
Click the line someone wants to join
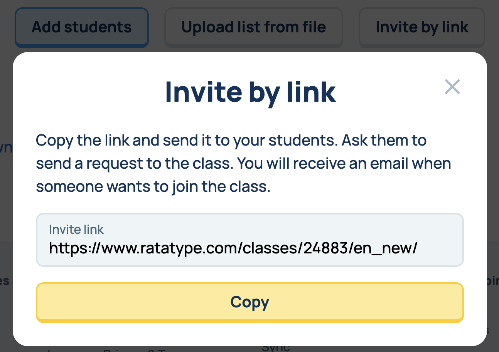point(153,187)
